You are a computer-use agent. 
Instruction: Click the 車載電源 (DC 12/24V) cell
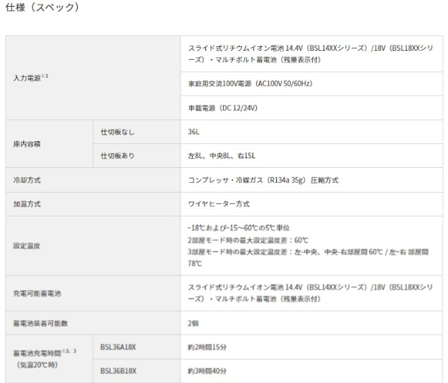[x=311, y=108]
